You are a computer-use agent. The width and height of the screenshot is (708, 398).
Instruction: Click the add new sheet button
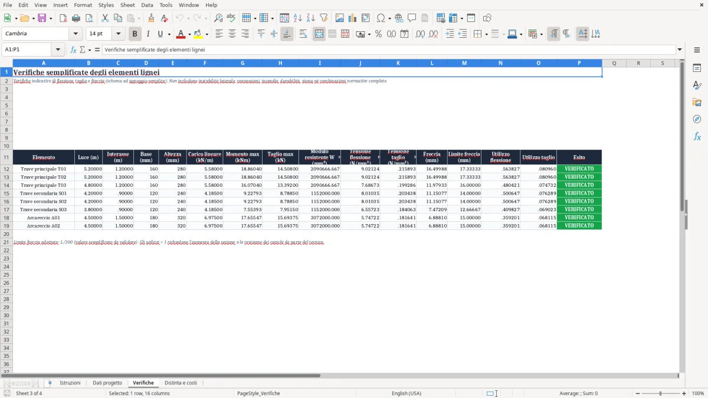[50, 383]
